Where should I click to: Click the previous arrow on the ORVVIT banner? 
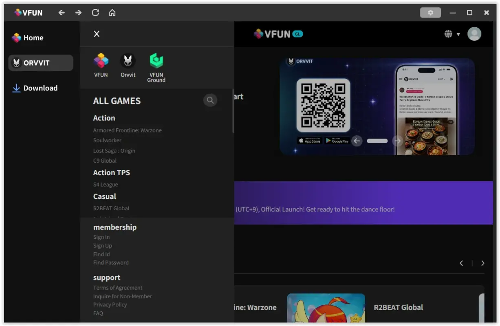[357, 141]
